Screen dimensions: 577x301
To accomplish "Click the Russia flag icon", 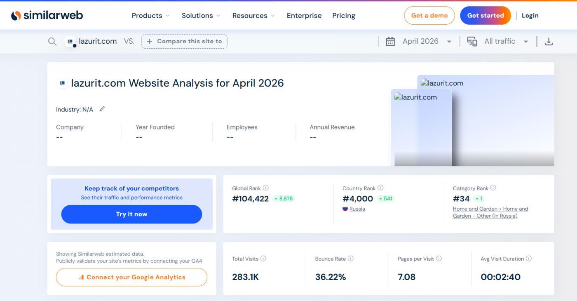I will 345,209.
